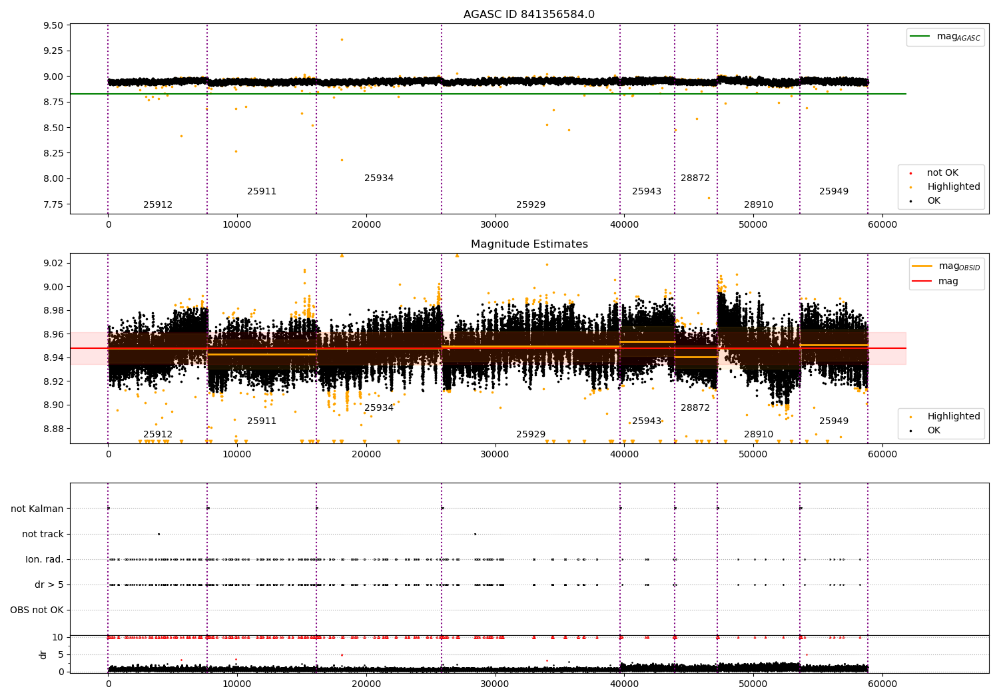The width and height of the screenshot is (999, 699).
Task: Click the 9.02 y-tick of middle plot
Action: pos(53,264)
